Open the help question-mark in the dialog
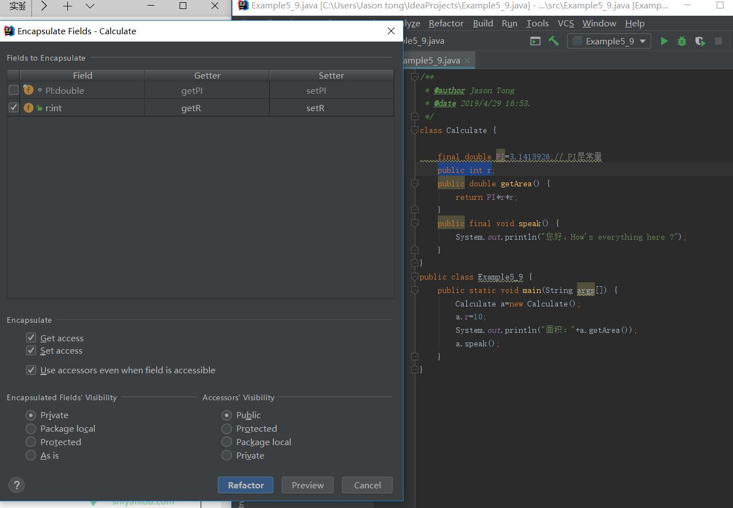Image resolution: width=733 pixels, height=508 pixels. [16, 485]
